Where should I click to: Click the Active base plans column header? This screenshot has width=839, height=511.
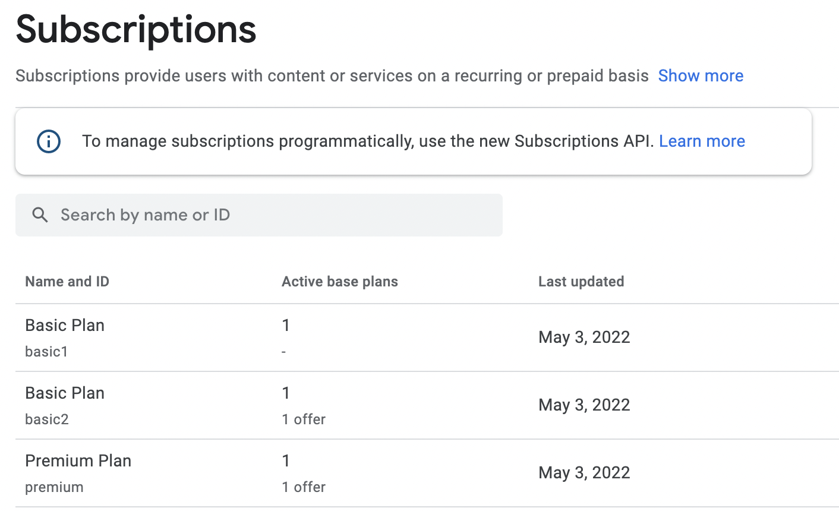[339, 282]
